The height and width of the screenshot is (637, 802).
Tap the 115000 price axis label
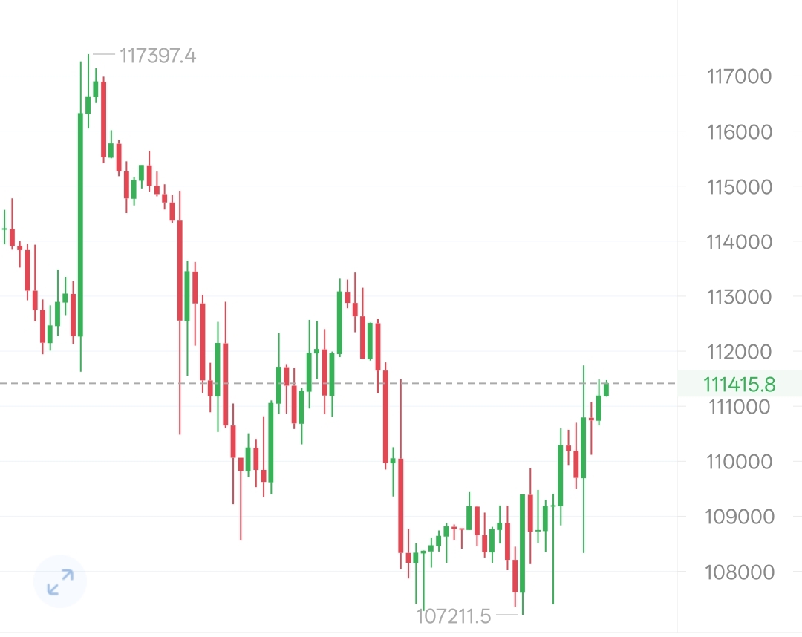(740, 187)
